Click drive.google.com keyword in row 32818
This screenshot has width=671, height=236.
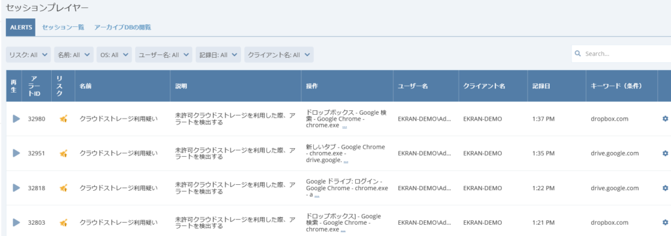(615, 187)
